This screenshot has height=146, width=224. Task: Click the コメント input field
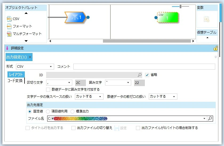pos(144,67)
